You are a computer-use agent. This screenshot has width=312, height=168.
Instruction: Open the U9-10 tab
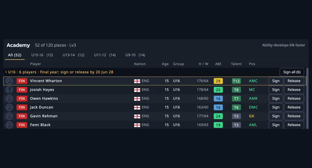tap(135, 55)
